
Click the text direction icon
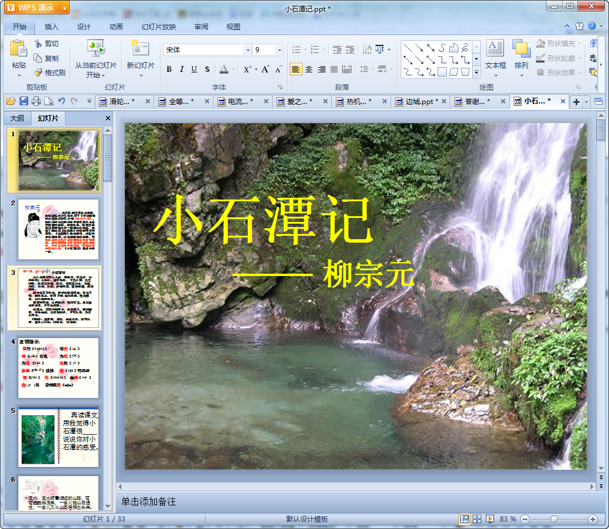367,49
